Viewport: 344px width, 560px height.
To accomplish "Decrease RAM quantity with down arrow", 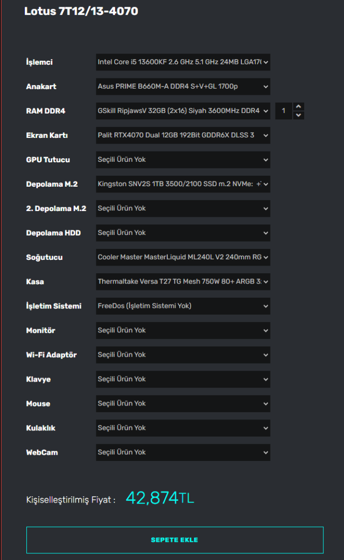I will pyautogui.click(x=298, y=115).
